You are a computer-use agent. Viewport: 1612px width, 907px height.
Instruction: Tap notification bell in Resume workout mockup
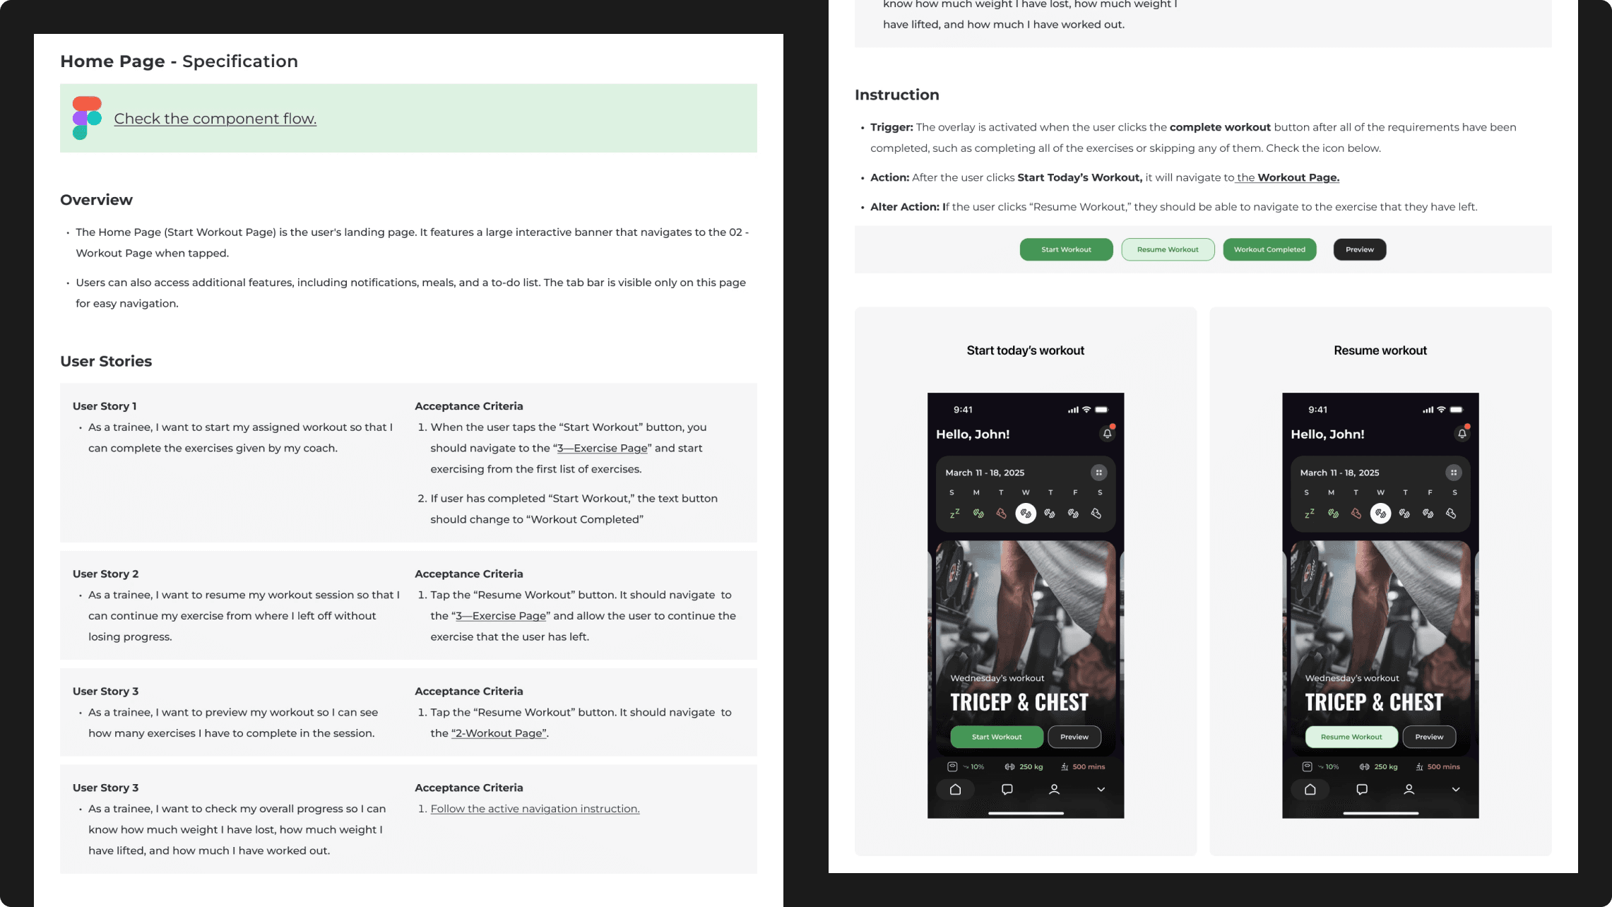click(1462, 433)
